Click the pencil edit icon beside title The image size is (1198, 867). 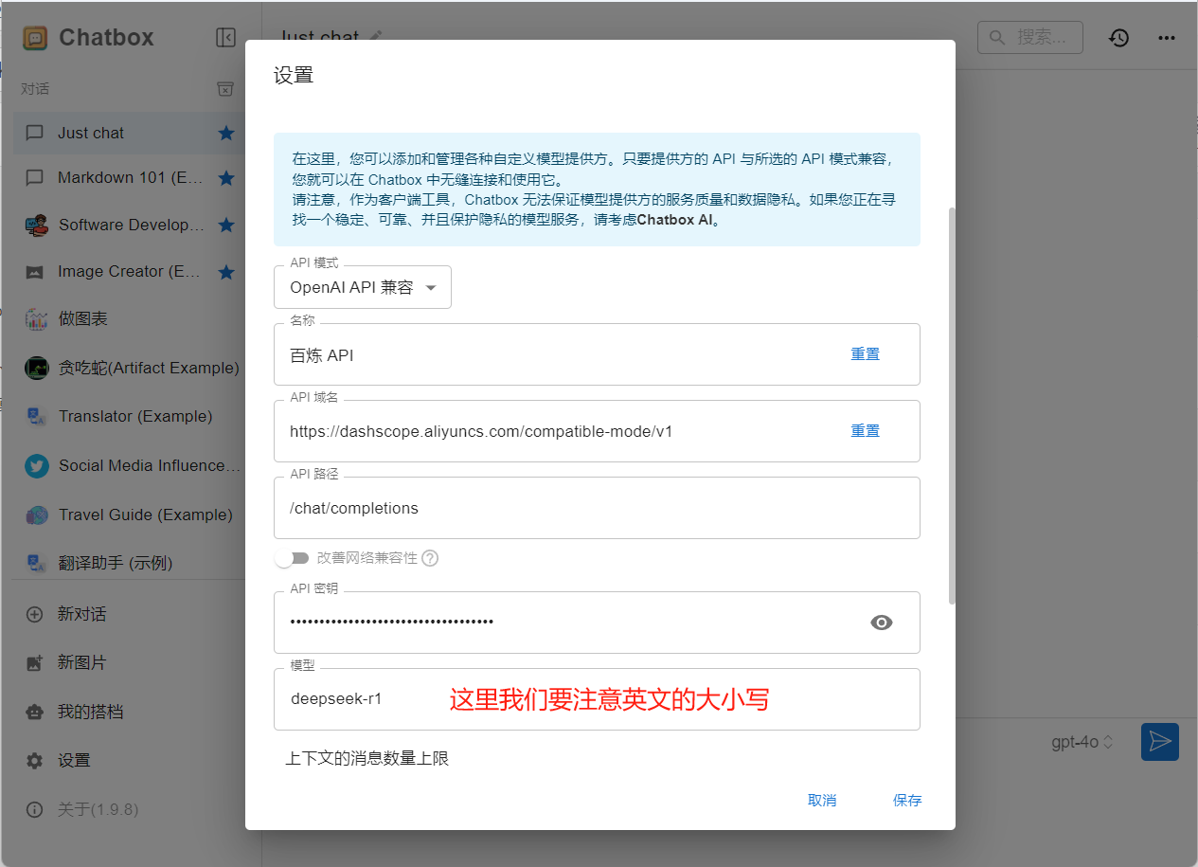pos(376,35)
